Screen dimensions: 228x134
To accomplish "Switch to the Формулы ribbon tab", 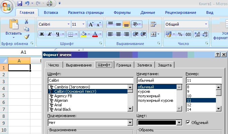I will (122, 12).
